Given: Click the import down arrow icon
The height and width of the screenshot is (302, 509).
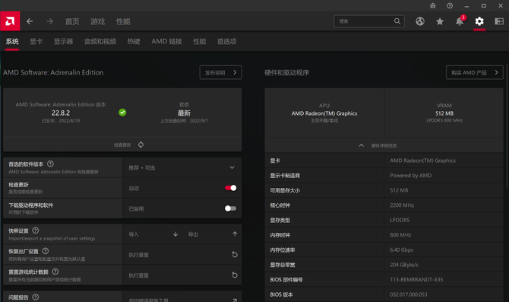Looking at the screenshot, I should 175,234.
